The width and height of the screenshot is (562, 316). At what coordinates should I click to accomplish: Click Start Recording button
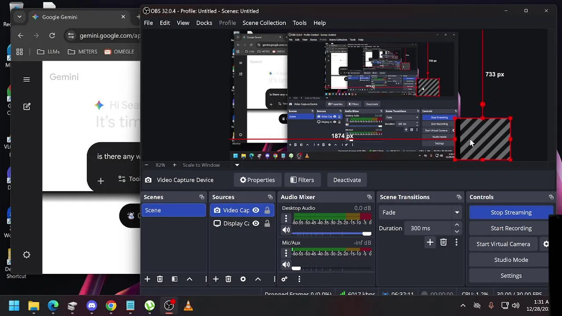tap(511, 228)
